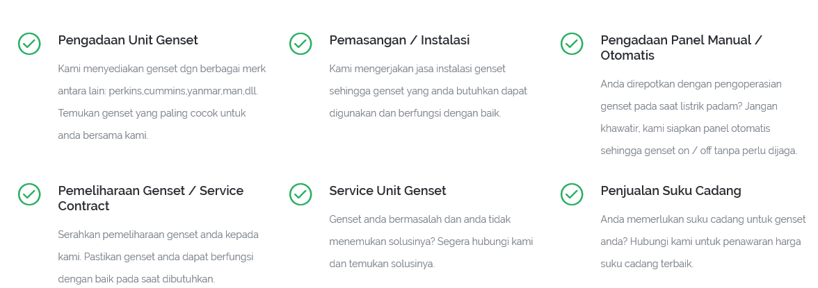Select the Service Unit Genset heading
Screen dimensions: 818x288
tap(387, 191)
